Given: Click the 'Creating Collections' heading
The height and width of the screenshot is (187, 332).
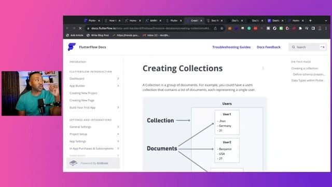Looking at the screenshot, I should [x=183, y=68].
